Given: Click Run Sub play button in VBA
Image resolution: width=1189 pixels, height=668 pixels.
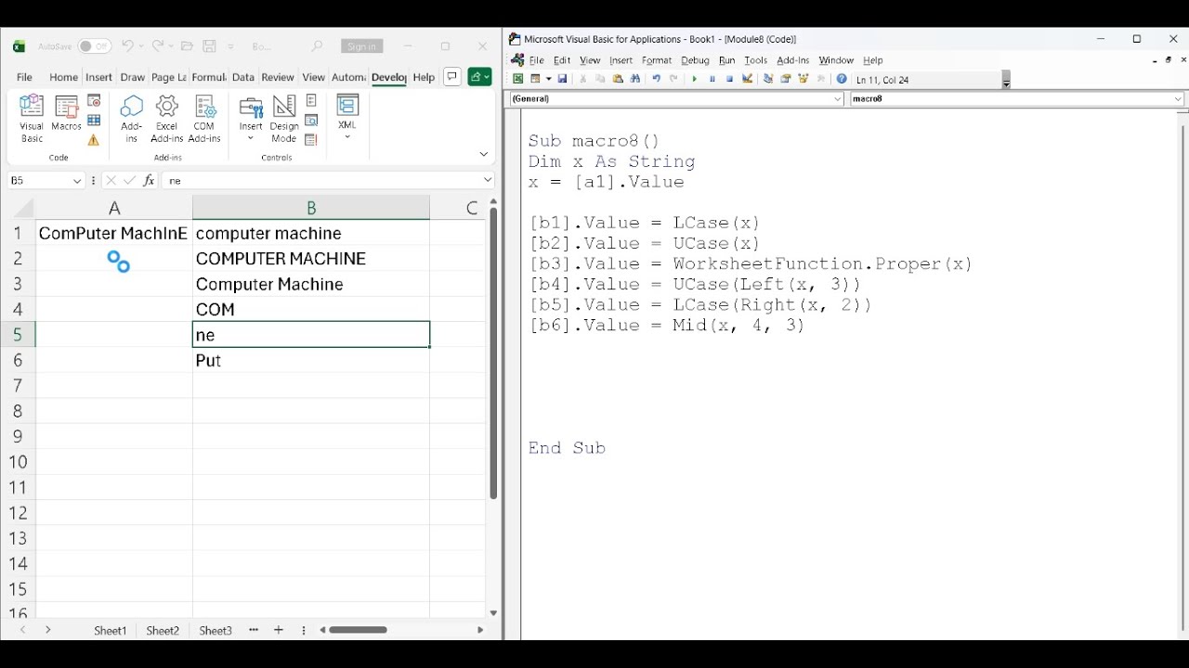Looking at the screenshot, I should pyautogui.click(x=694, y=79).
